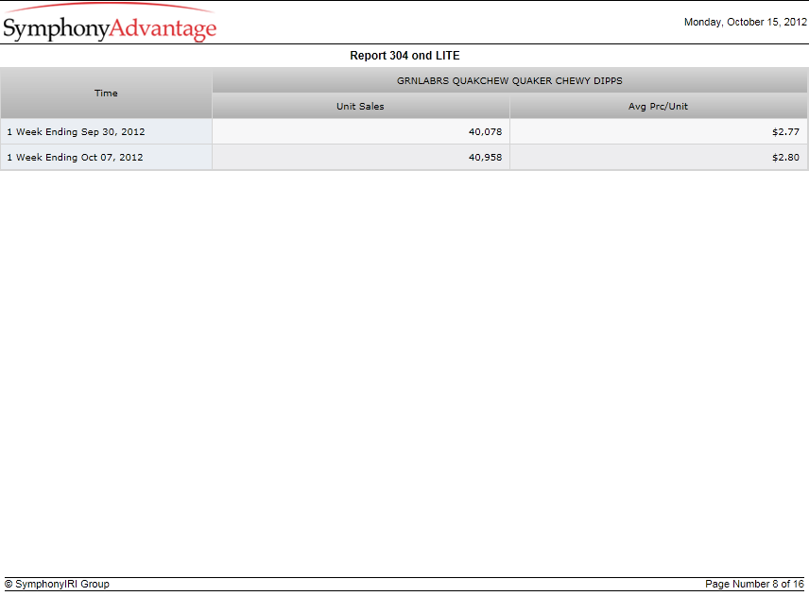
Task: Click Page Number 8 of 16 footer
Action: click(754, 584)
